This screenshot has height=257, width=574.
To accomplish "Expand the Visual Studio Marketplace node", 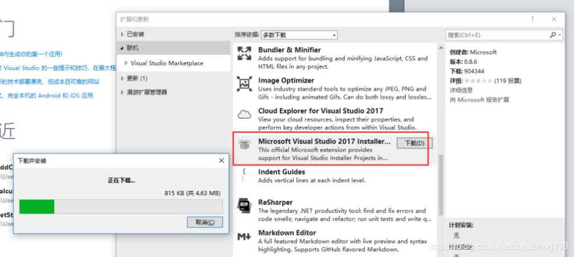I will click(126, 63).
